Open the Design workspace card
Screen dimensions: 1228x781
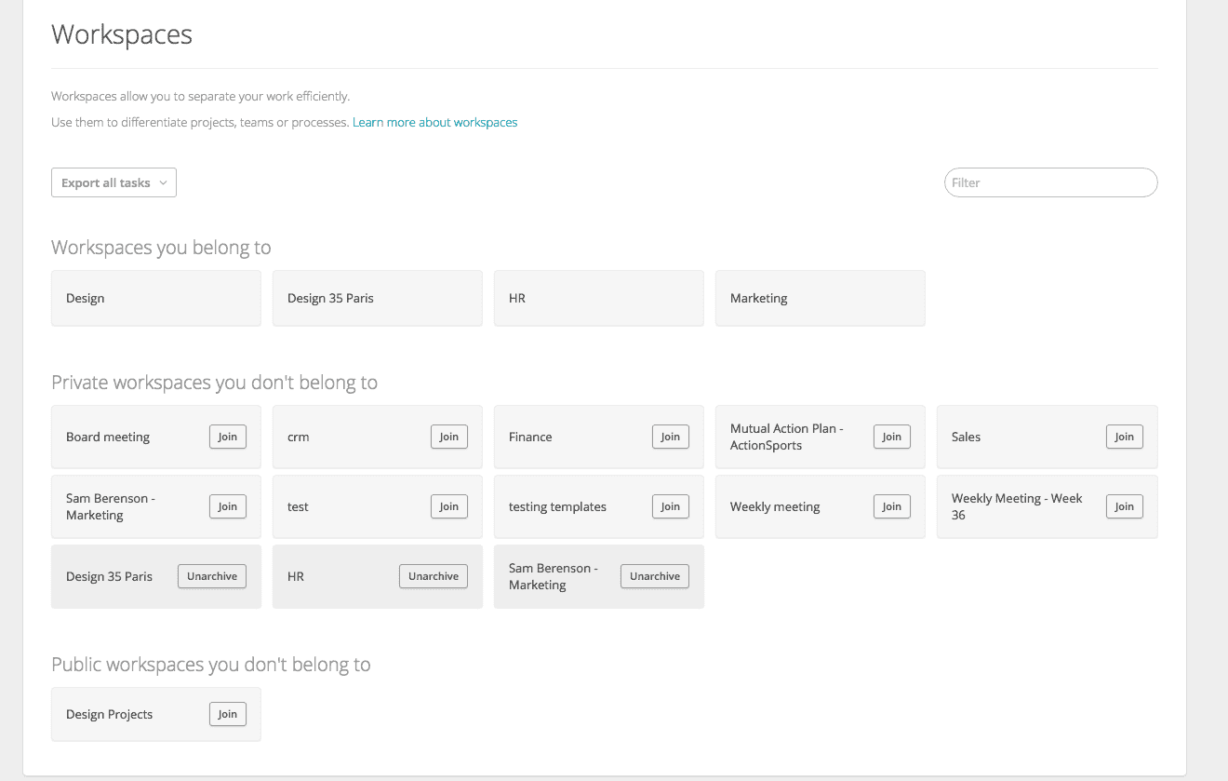155,298
